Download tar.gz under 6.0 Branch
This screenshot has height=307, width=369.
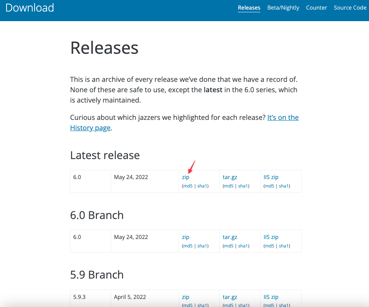230,237
